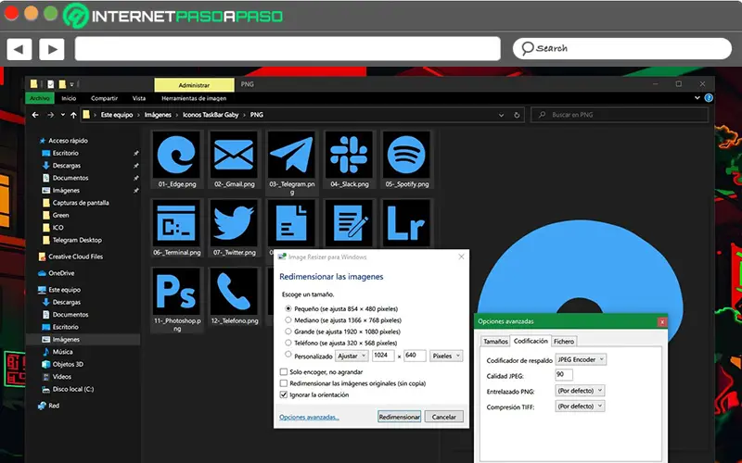This screenshot has width=742, height=463.
Task: Open Música folder in navigation pane
Action: 58,352
